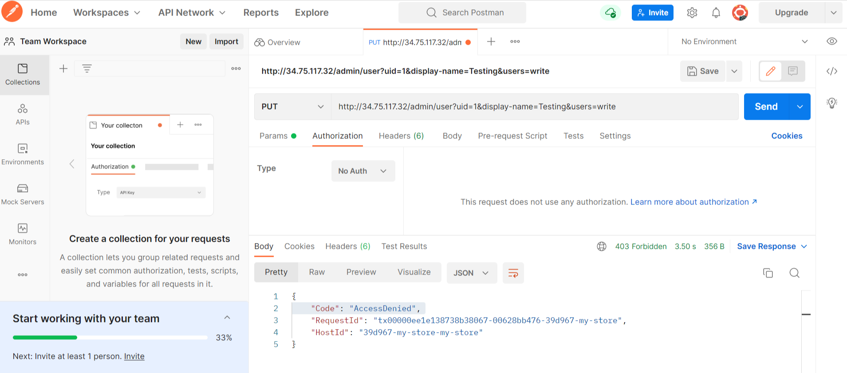The height and width of the screenshot is (373, 847).
Task: Change response format JSON dropdown
Action: [472, 273]
